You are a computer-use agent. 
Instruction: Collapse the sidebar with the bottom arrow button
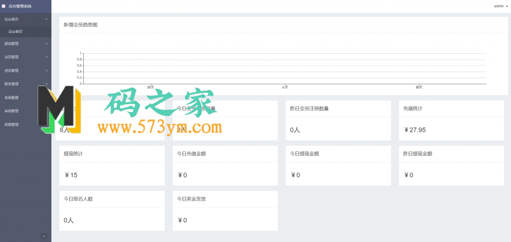[44, 236]
